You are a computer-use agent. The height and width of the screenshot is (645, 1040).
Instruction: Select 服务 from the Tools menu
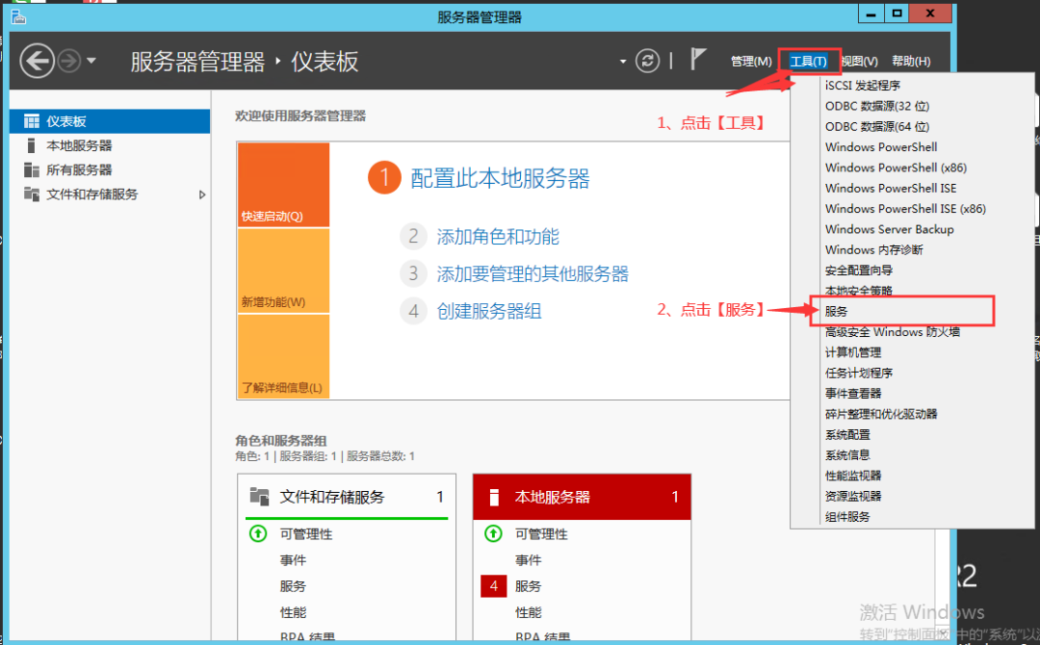pyautogui.click(x=837, y=312)
